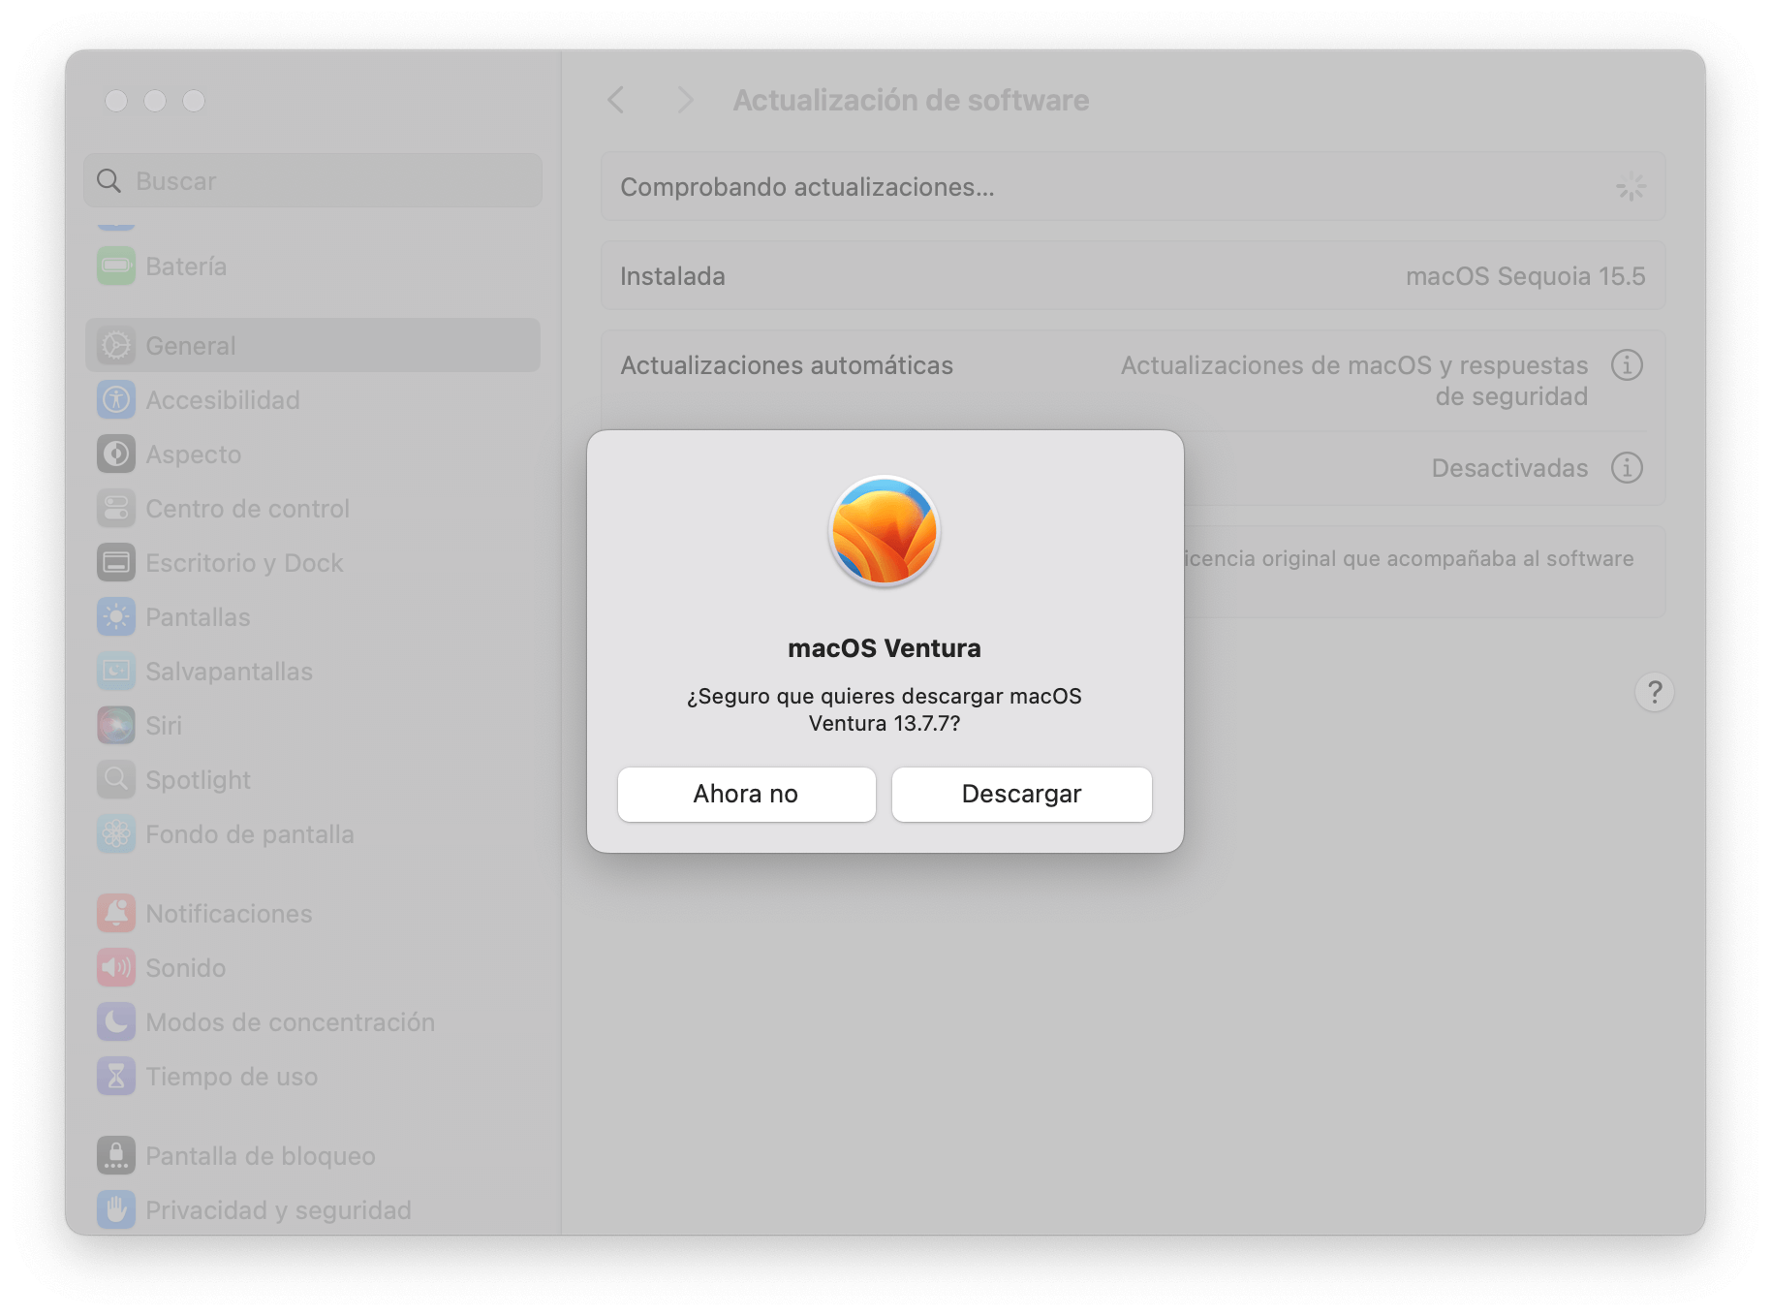Go back with the left chevron
Screen dimensions: 1771x1316
point(616,100)
